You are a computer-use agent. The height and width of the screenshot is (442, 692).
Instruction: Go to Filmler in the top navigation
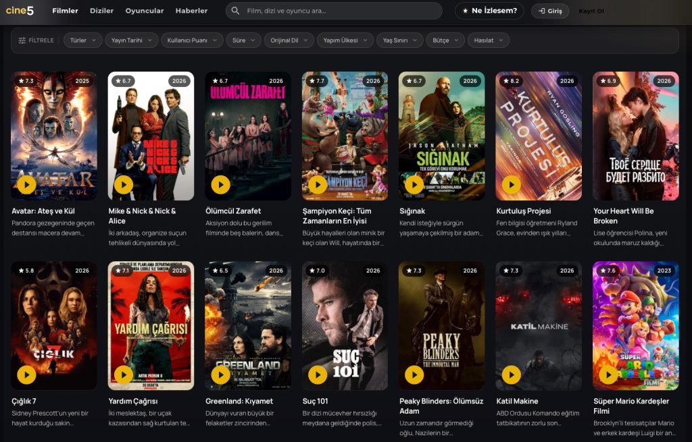pos(65,11)
